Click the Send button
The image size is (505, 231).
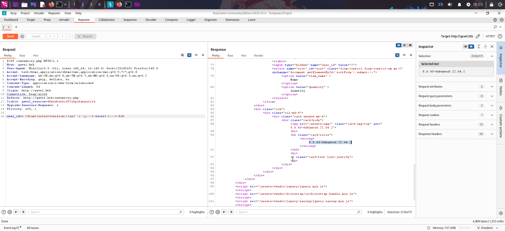click(x=10, y=37)
